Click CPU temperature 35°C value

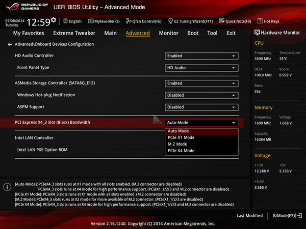pyautogui.click(x=283, y=59)
